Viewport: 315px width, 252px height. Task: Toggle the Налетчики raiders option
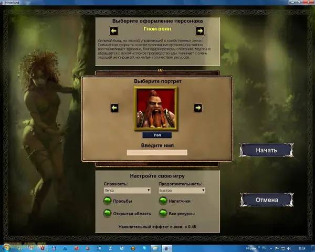(x=163, y=201)
